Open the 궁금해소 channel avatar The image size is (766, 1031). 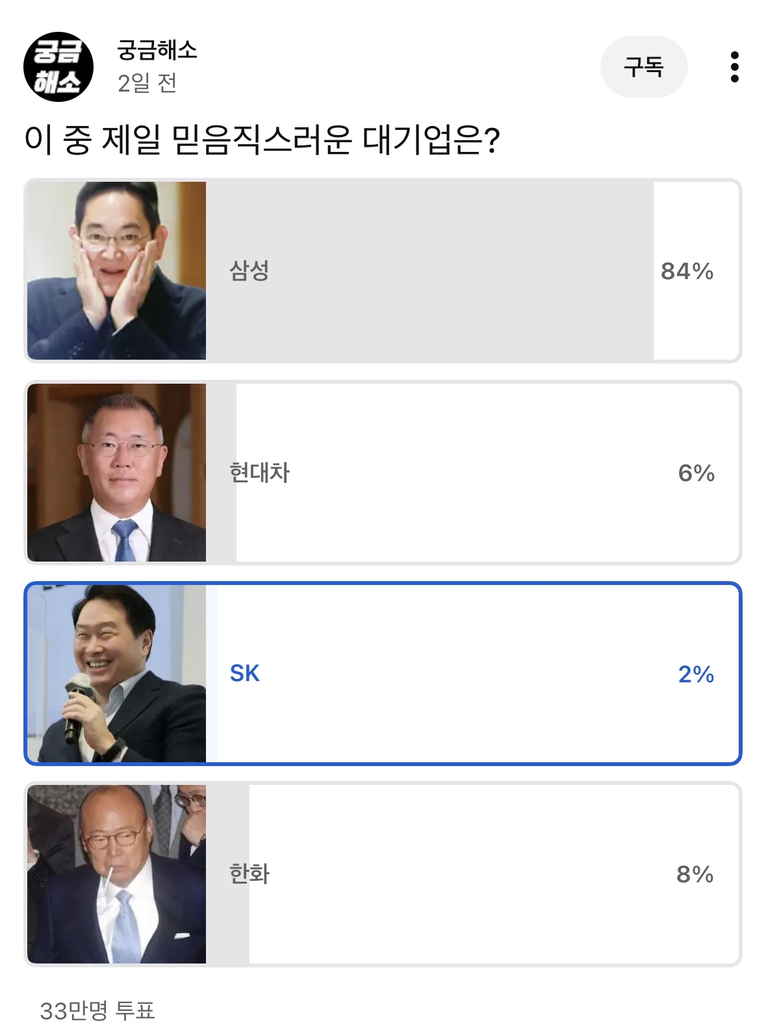click(58, 67)
